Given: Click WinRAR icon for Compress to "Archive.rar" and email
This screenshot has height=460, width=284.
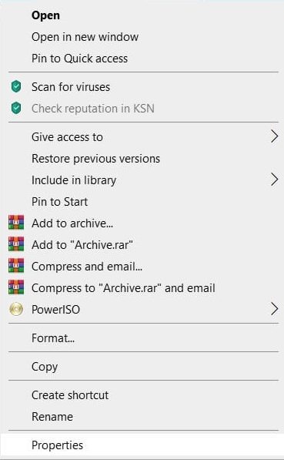Looking at the screenshot, I should (x=16, y=287).
